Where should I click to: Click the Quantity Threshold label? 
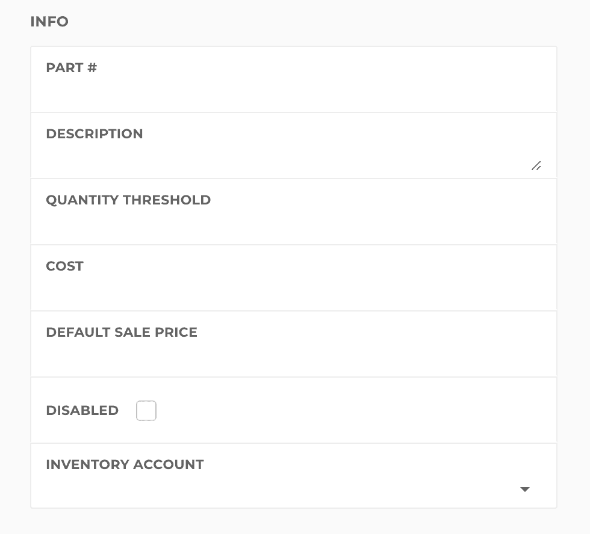coord(128,200)
